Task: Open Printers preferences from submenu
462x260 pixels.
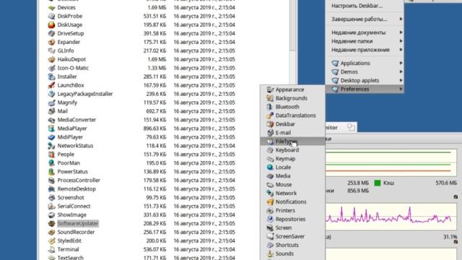Action: 292,210
